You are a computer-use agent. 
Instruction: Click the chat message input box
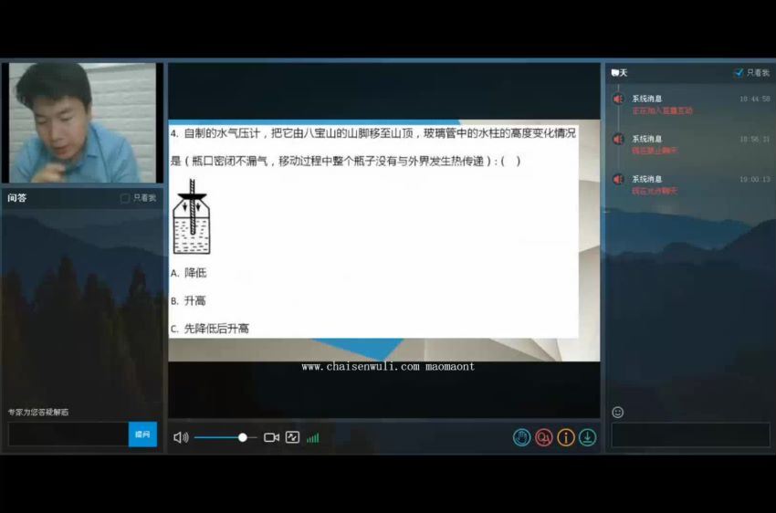690,434
